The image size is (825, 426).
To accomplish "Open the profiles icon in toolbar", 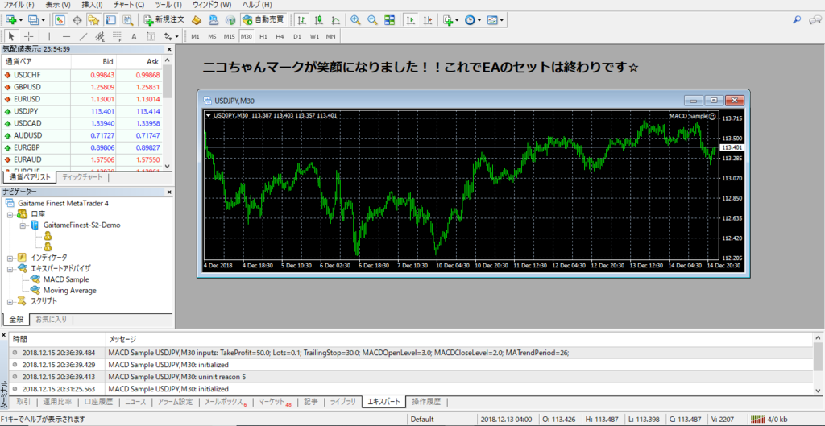I will tap(34, 20).
